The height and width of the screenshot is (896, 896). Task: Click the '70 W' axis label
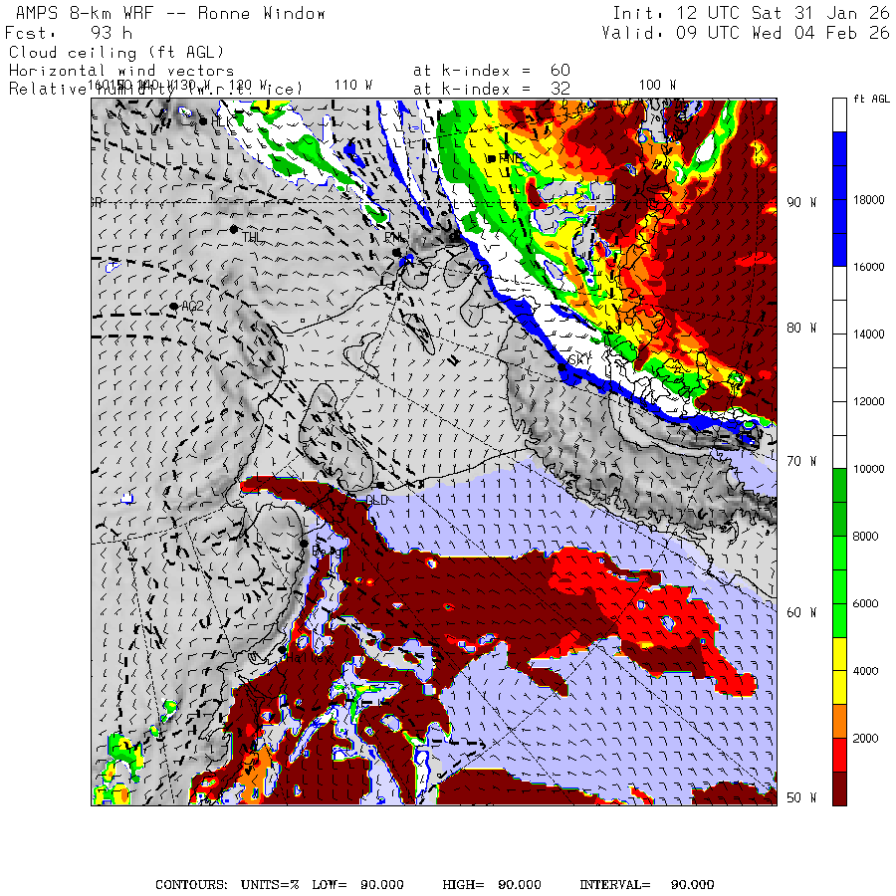(x=801, y=461)
